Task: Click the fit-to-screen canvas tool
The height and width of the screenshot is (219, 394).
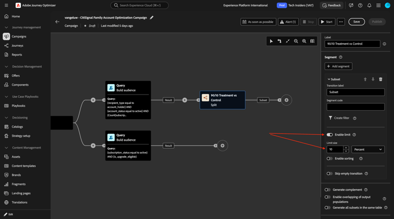Action: click(288, 41)
